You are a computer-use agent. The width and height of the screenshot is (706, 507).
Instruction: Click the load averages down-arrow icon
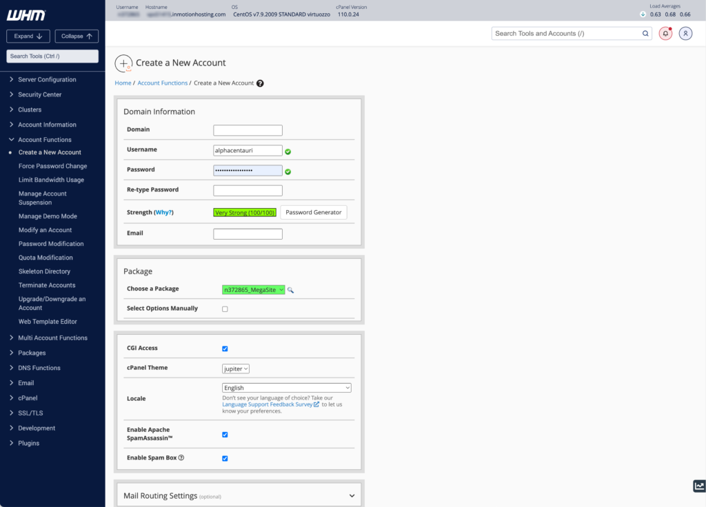pos(643,14)
